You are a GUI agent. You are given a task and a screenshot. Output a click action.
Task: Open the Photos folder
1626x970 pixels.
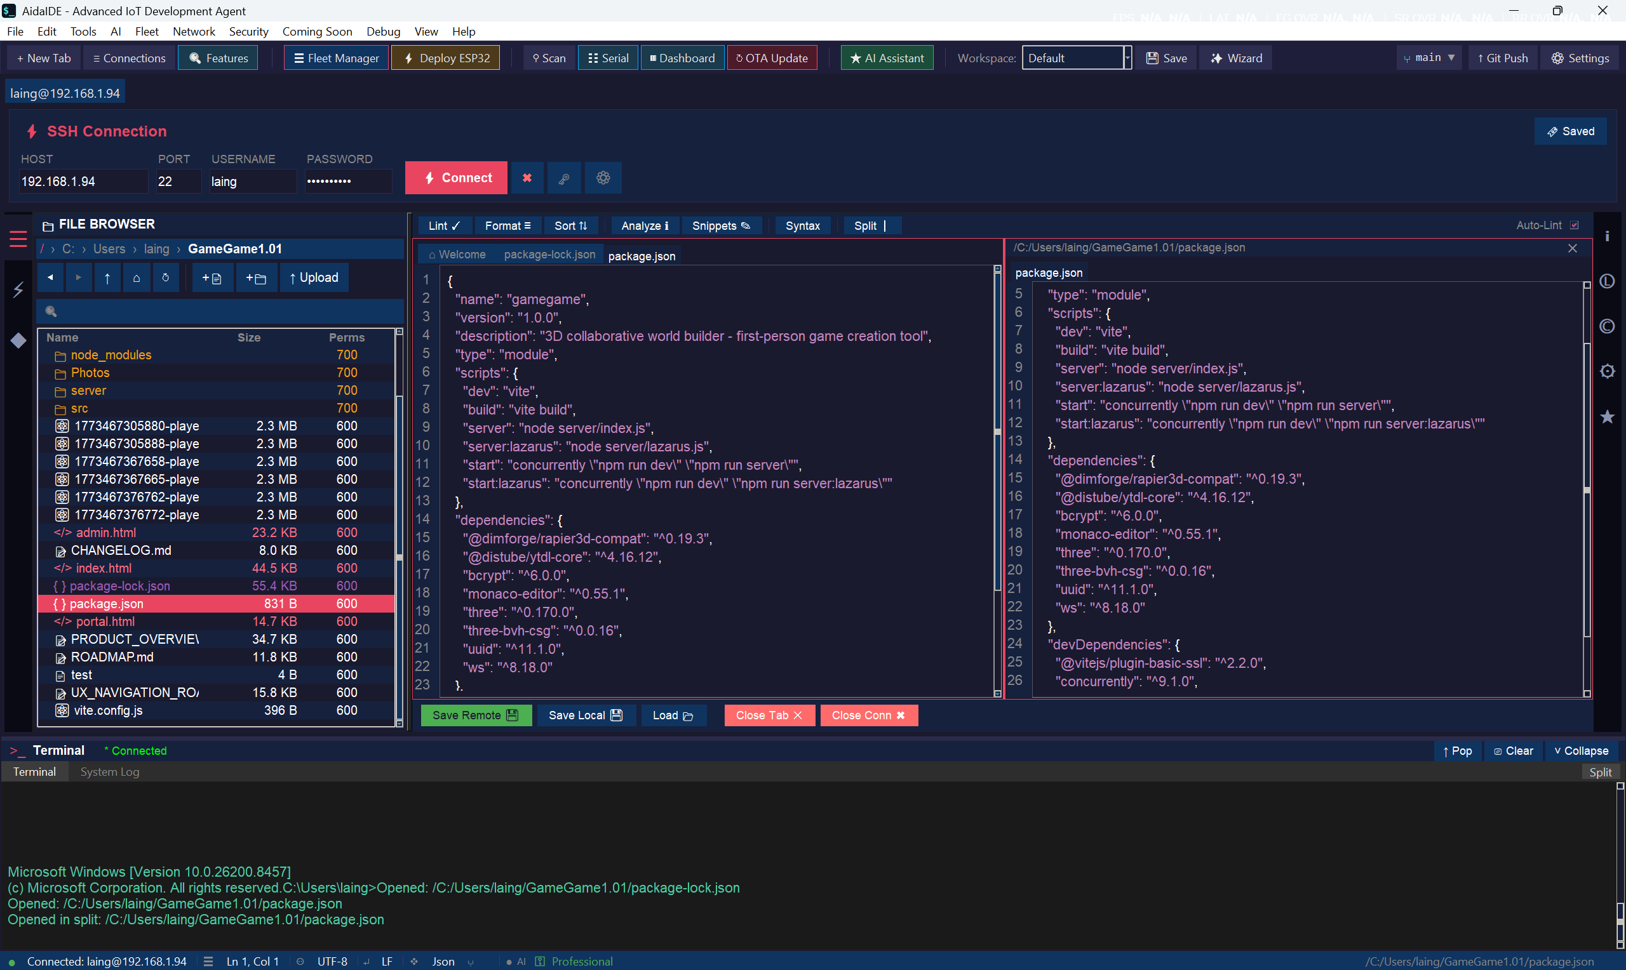[x=217, y=373]
